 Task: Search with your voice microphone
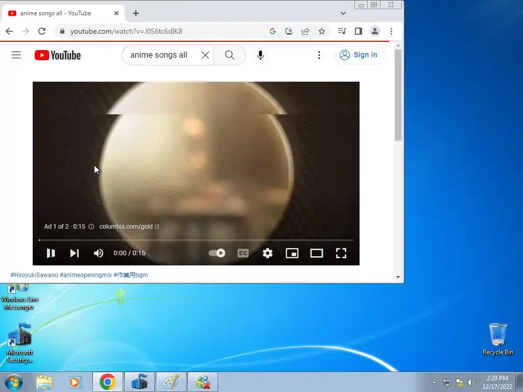point(260,55)
